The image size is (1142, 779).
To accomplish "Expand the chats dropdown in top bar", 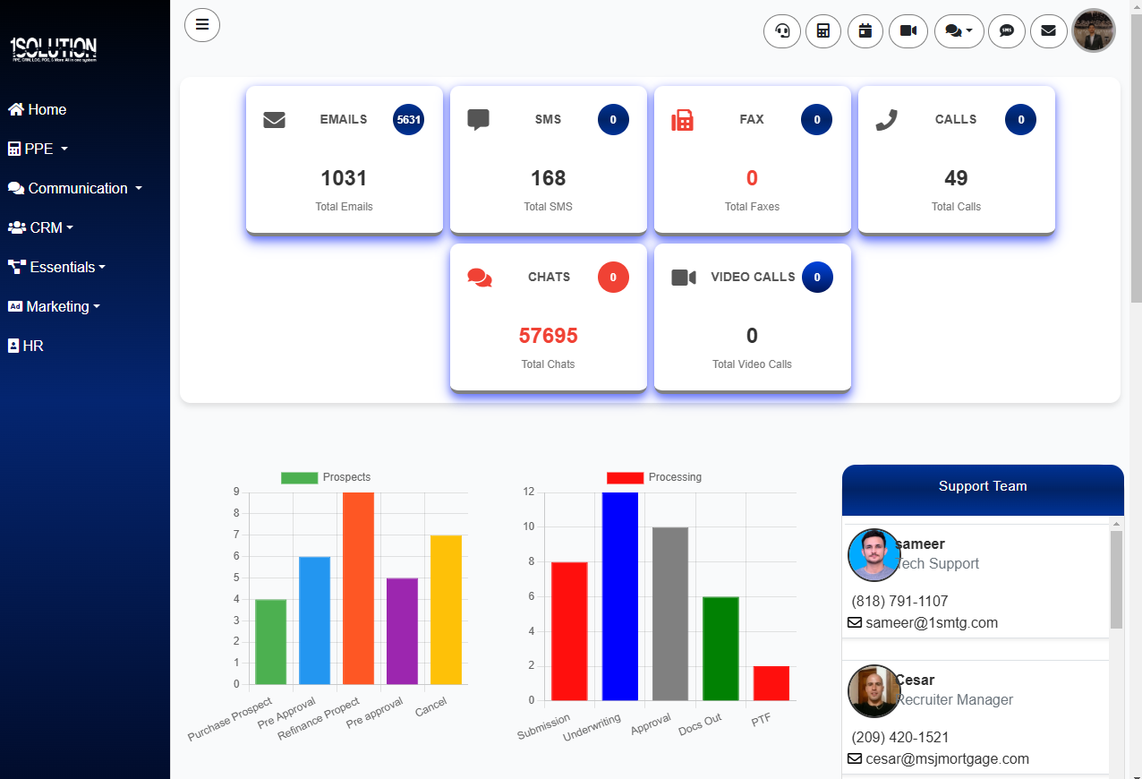I will (959, 31).
